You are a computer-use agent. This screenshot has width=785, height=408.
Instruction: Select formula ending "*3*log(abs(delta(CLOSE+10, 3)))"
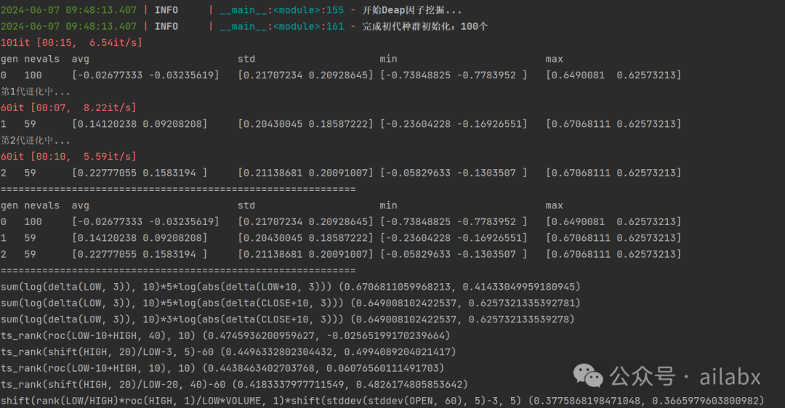172,319
